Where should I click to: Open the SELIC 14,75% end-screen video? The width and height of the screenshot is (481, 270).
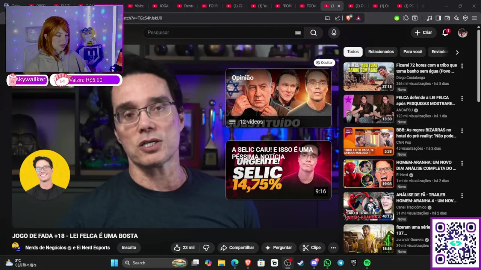278,170
